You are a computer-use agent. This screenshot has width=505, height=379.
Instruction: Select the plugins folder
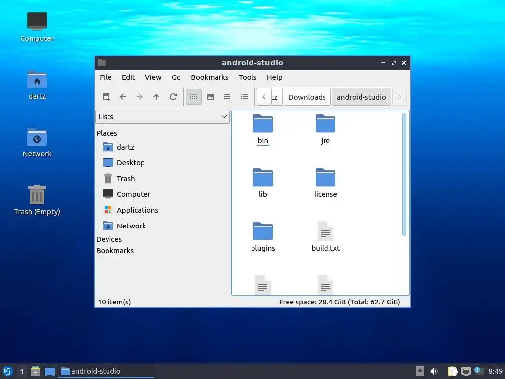(263, 237)
